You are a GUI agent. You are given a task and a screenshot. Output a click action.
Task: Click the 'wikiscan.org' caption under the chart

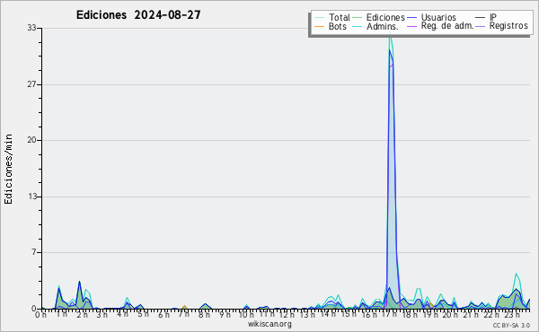coord(269,324)
